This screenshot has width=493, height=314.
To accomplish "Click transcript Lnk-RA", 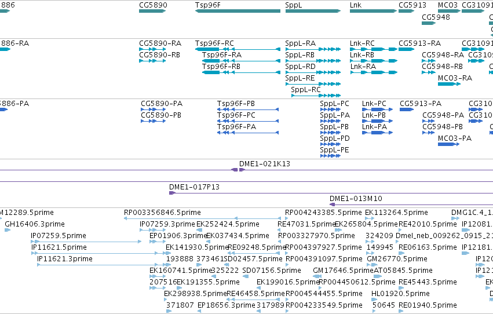I will tap(374, 72).
